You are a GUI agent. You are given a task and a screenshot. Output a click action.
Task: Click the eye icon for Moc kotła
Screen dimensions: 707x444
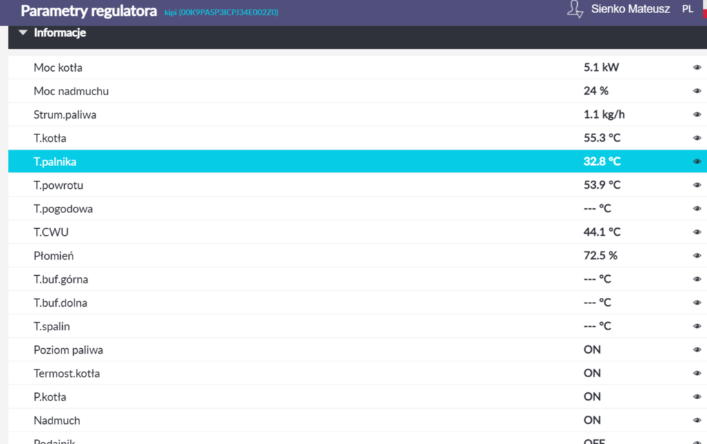(697, 68)
